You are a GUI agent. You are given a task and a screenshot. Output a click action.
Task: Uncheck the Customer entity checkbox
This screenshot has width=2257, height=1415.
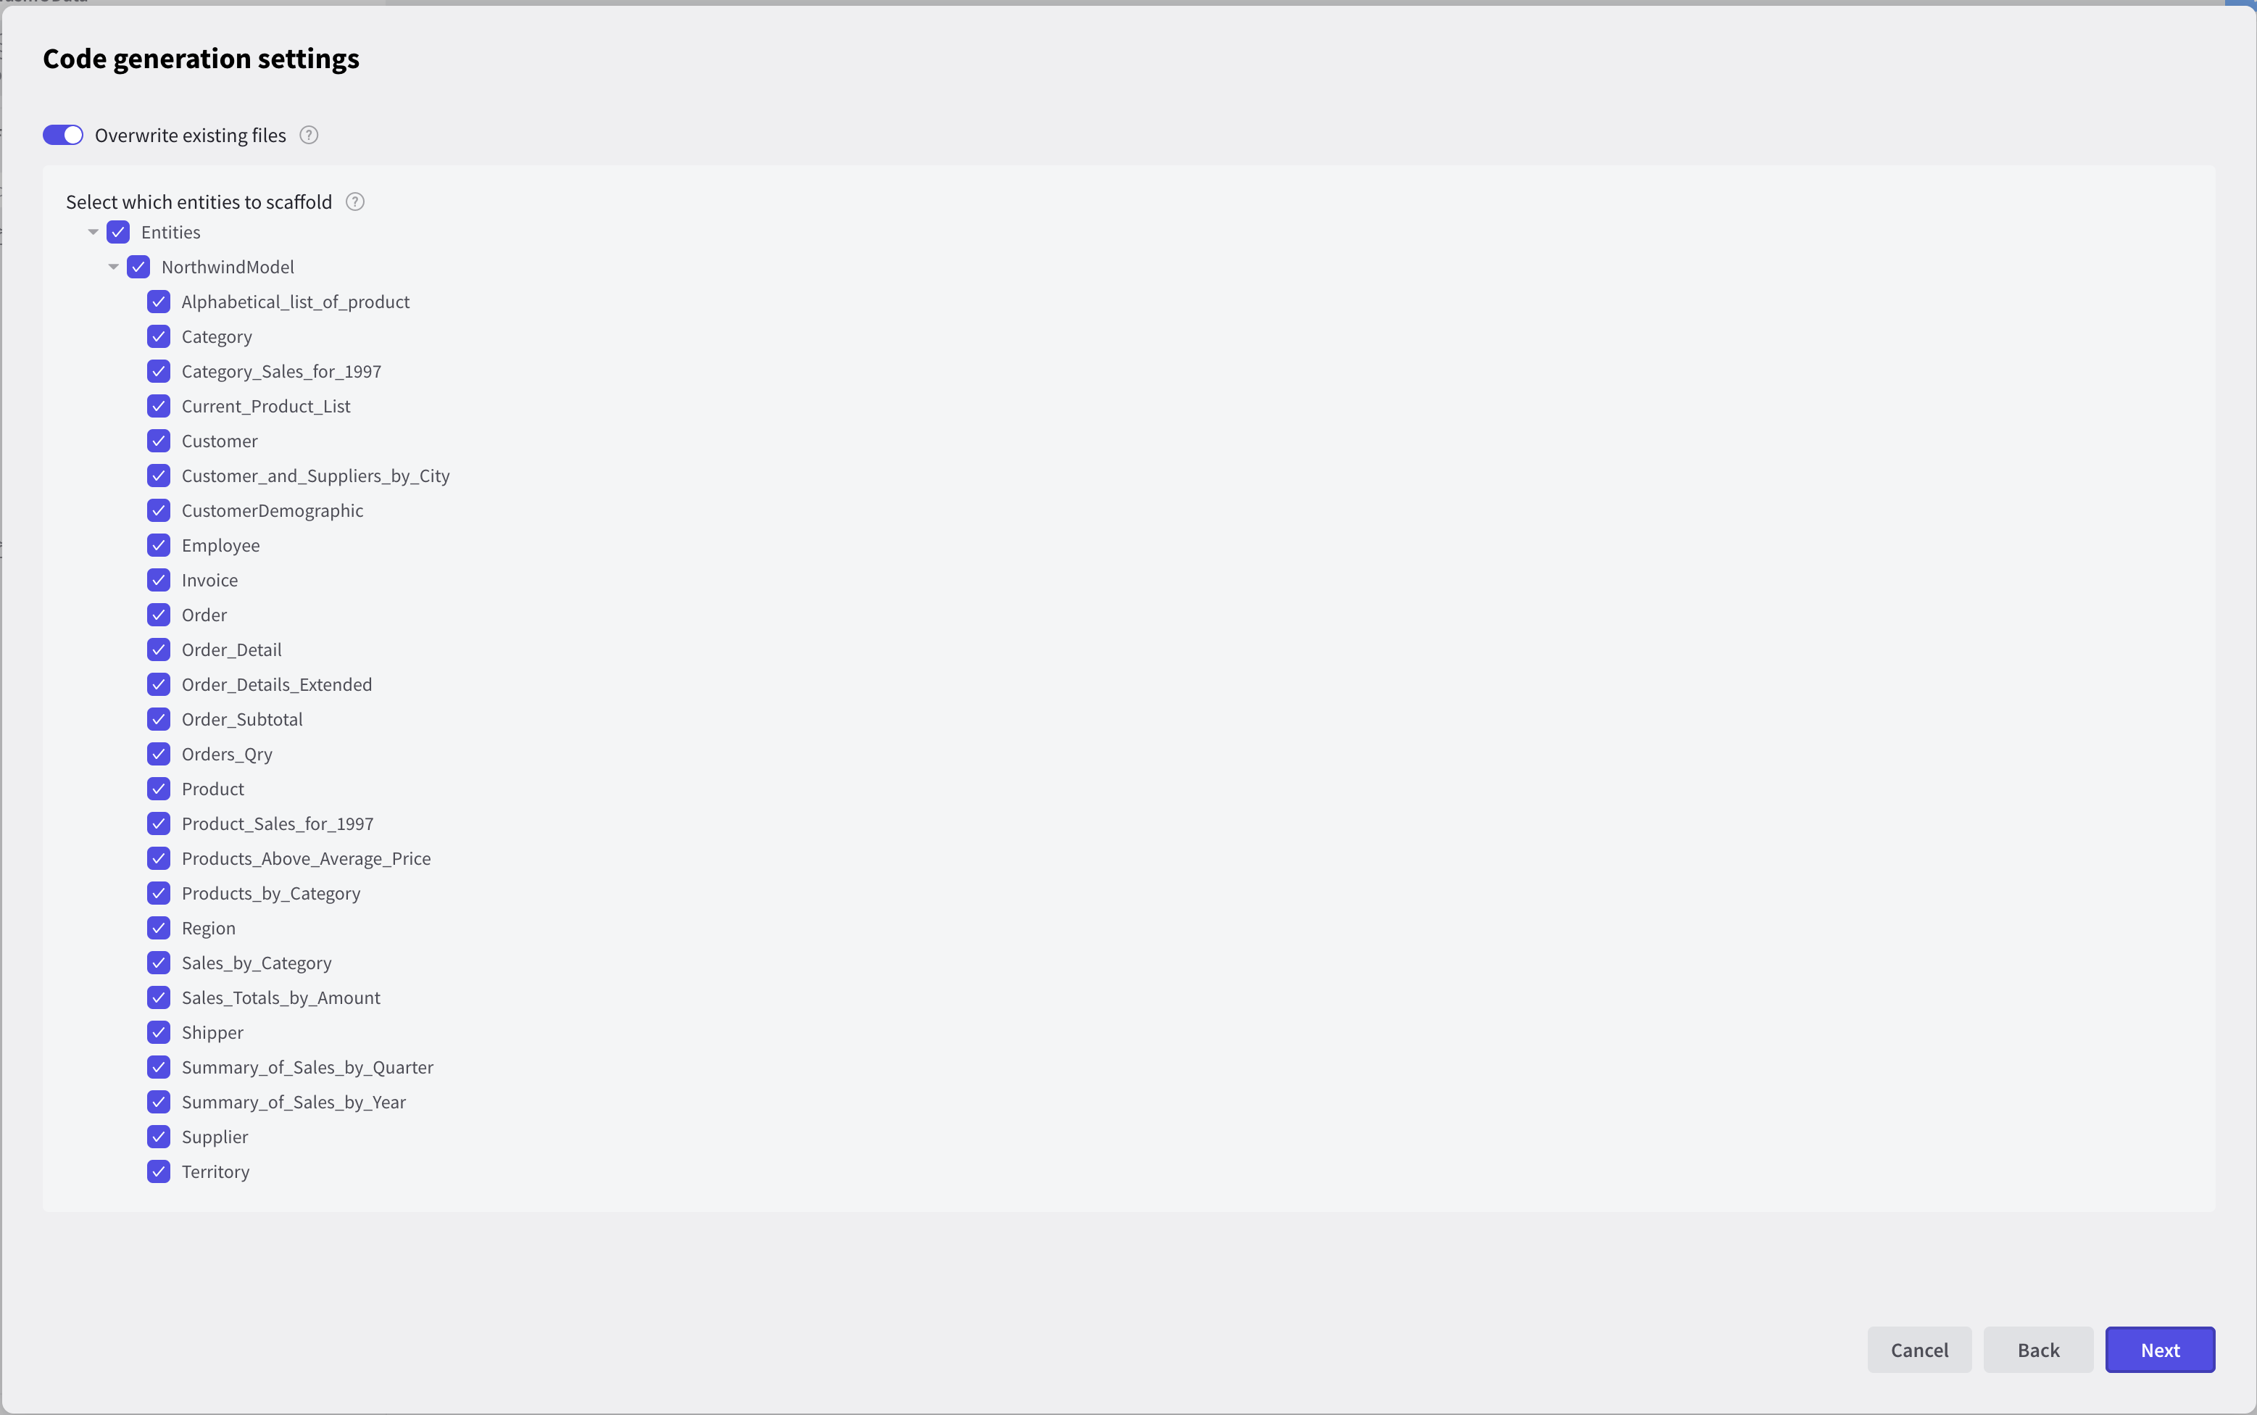coord(158,440)
